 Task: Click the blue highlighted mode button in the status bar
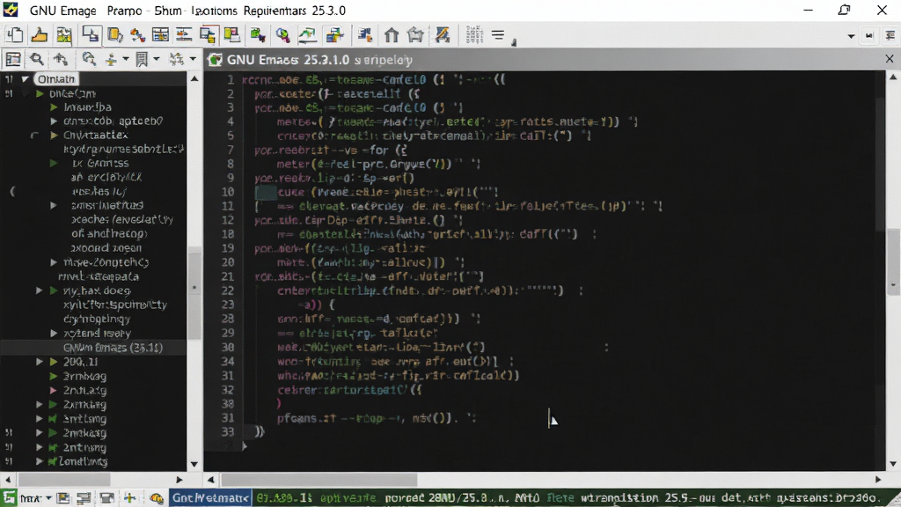point(209,498)
